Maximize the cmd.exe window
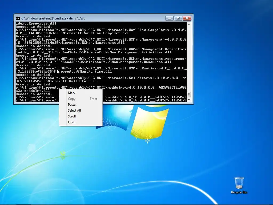The height and width of the screenshot is (205, 273). tap(178, 18)
